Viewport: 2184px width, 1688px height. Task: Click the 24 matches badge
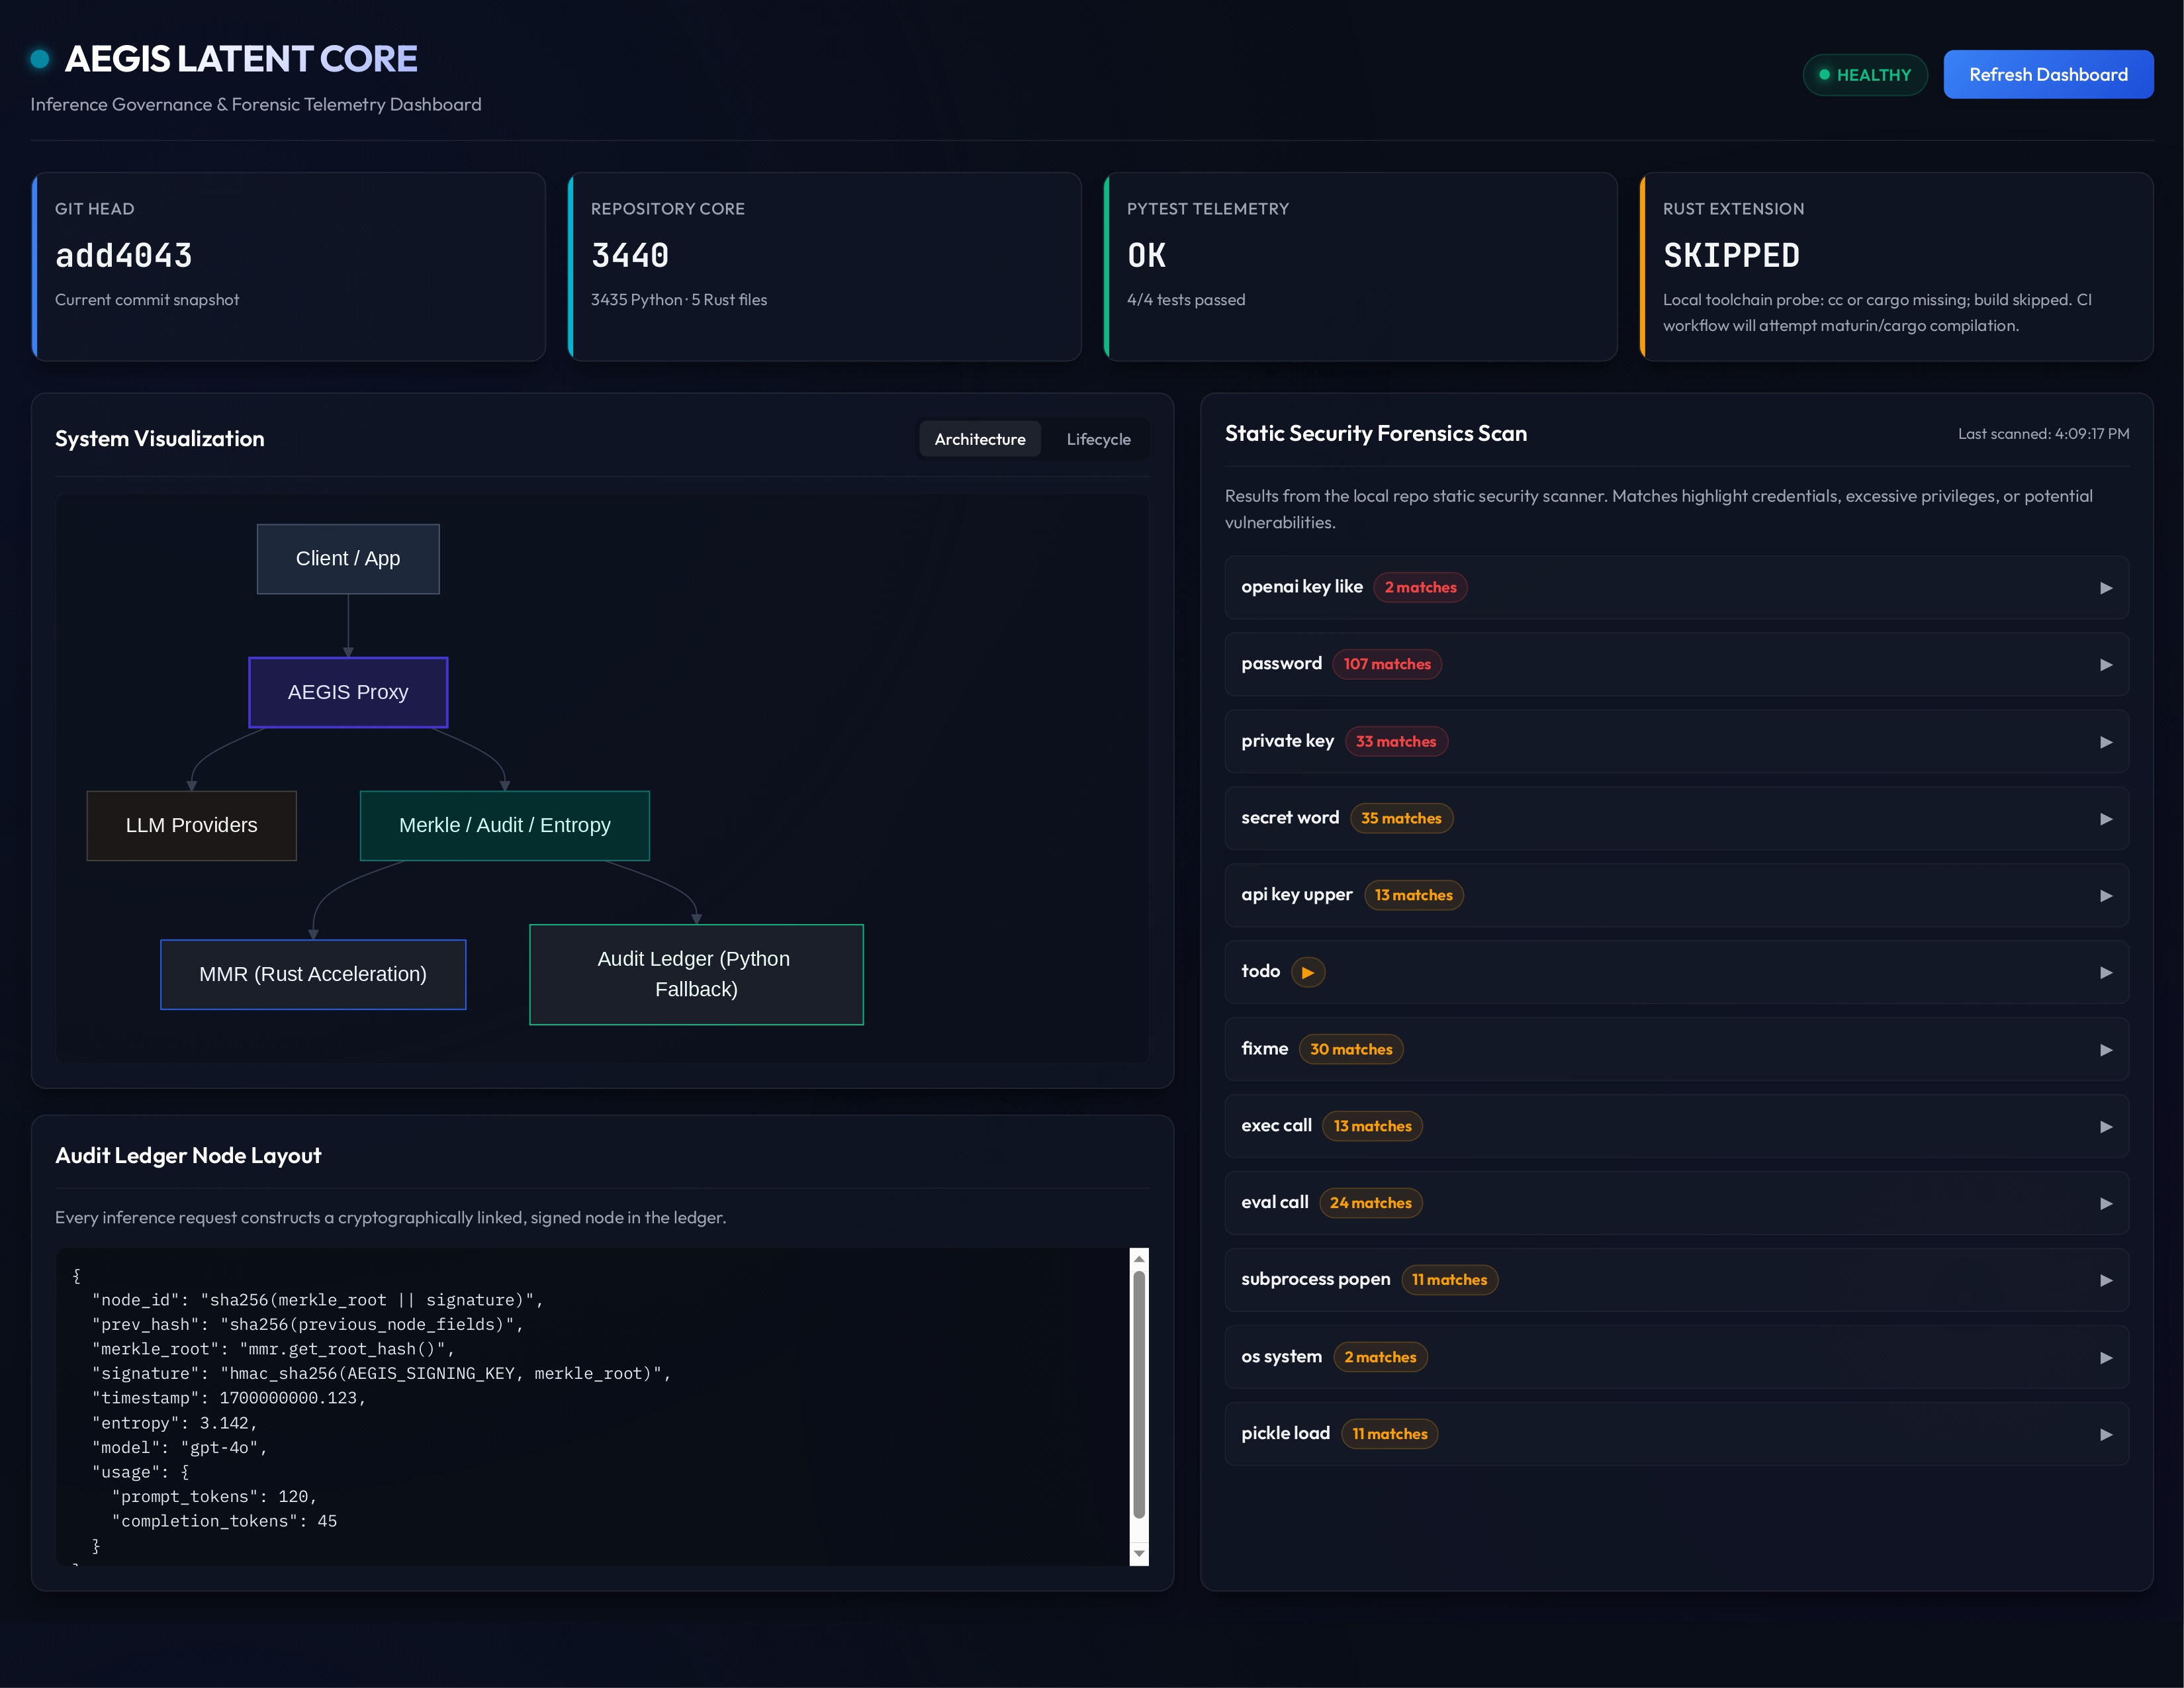[x=1370, y=1203]
